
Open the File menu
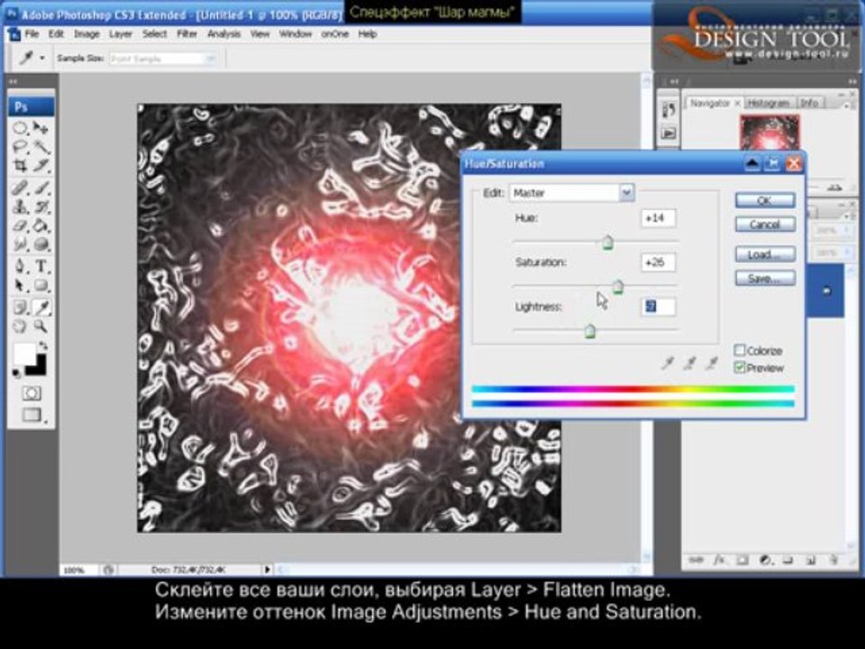(32, 34)
